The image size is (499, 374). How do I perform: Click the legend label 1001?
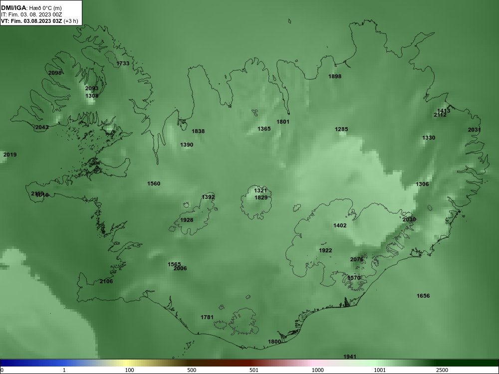380,370
